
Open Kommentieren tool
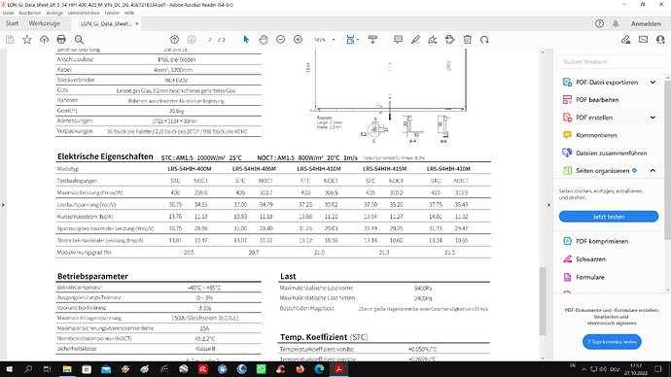click(x=596, y=135)
